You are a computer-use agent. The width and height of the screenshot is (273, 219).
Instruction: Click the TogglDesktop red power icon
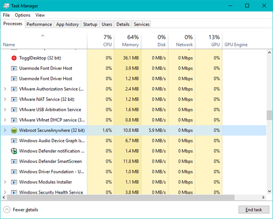pyautogui.click(x=14, y=58)
